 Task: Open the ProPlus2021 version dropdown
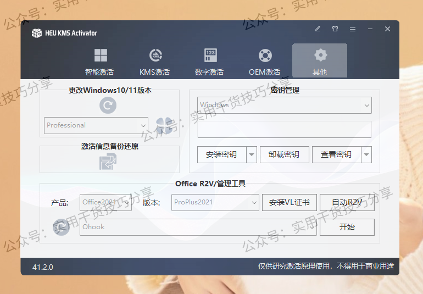pyautogui.click(x=215, y=202)
